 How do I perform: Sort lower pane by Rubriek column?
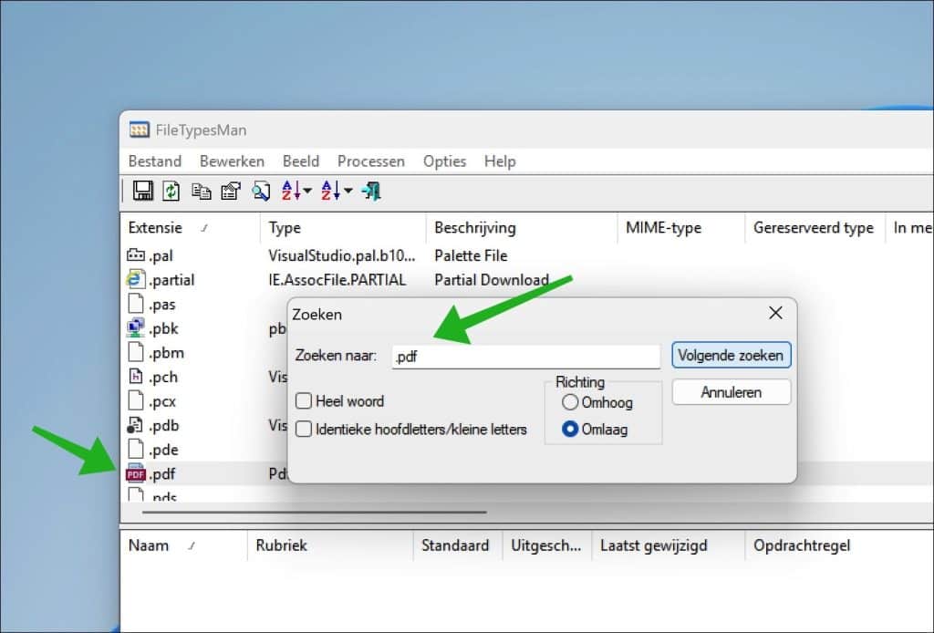330,545
